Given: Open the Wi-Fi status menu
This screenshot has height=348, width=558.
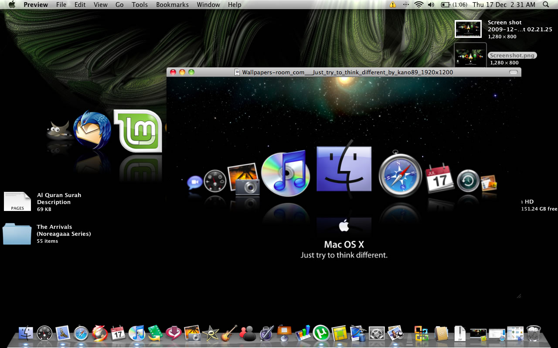Looking at the screenshot, I should (x=419, y=5).
